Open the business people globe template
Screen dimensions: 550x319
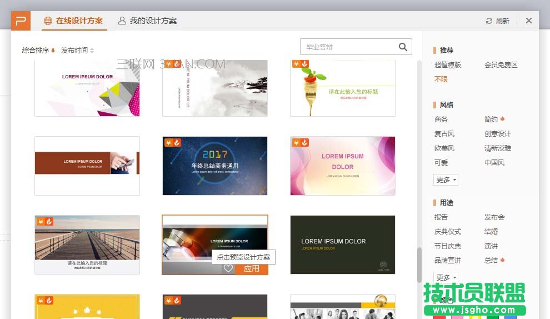pyautogui.click(x=343, y=307)
